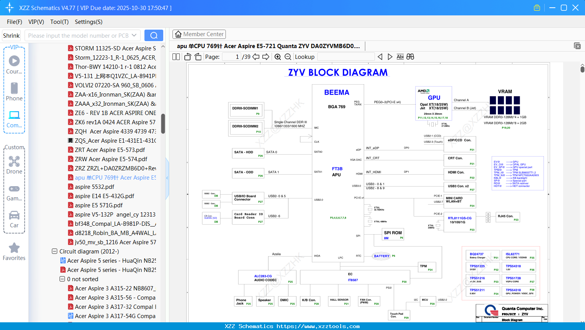Zoom in on the schematic
Screen dimensions: 585x330
coord(278,57)
